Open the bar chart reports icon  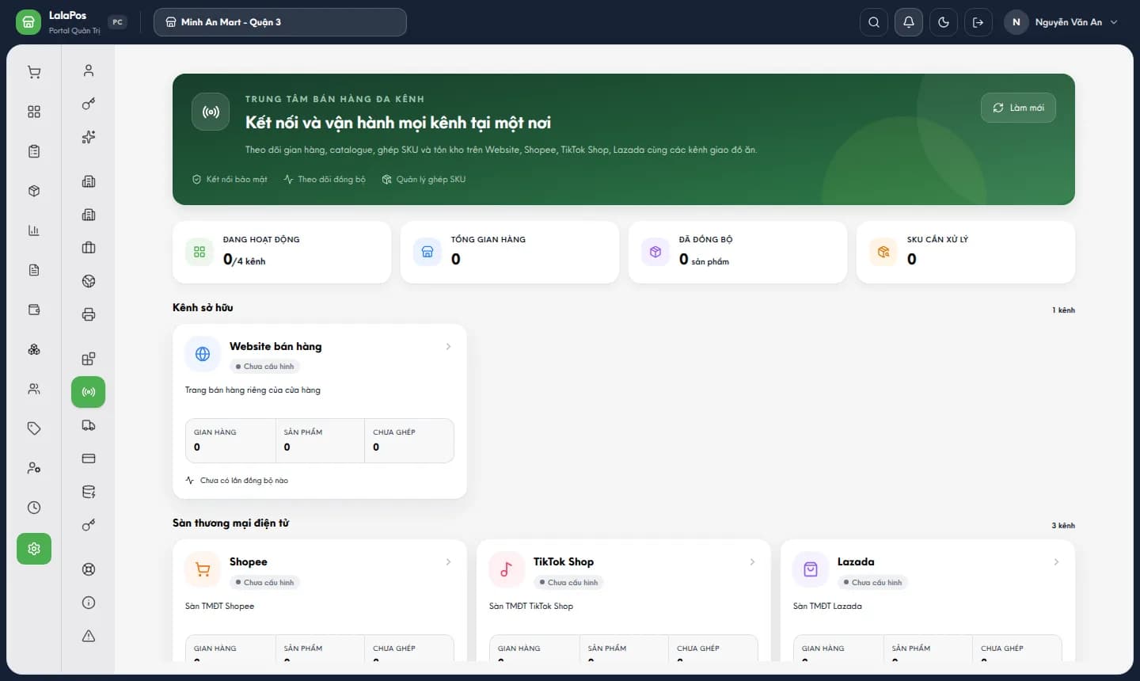coord(34,230)
